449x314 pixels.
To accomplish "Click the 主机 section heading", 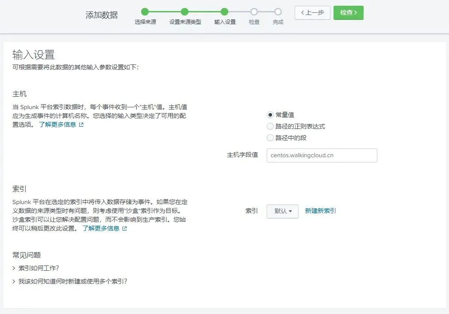I will tap(19, 94).
